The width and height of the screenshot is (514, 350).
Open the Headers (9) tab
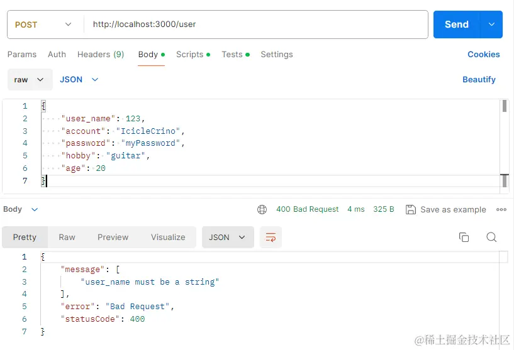click(x=101, y=54)
